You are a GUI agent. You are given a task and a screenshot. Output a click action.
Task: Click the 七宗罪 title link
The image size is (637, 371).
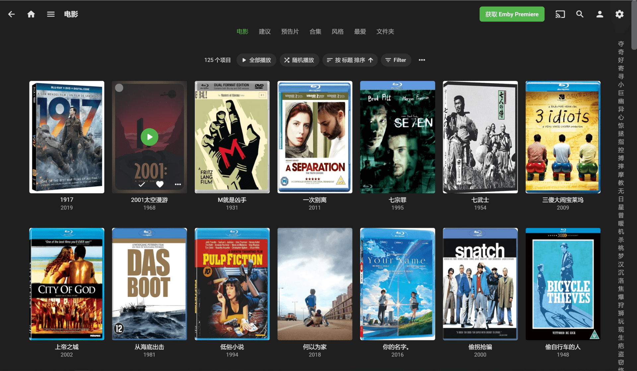[397, 200]
